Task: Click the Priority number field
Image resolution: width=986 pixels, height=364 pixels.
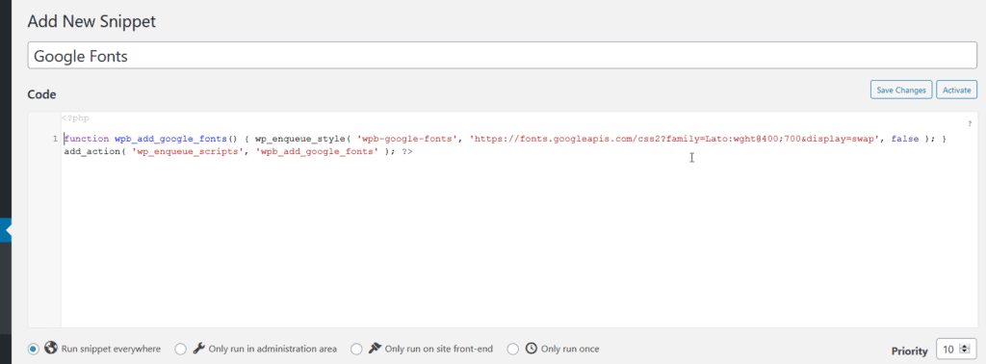Action: (x=956, y=349)
